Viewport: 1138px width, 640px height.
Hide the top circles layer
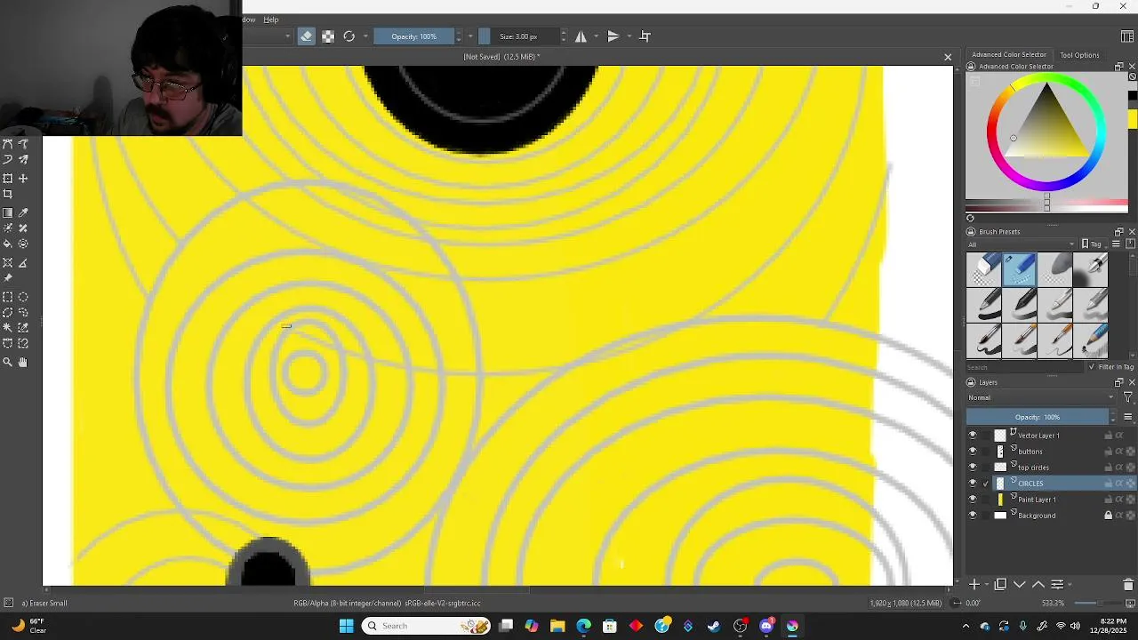coord(972,468)
